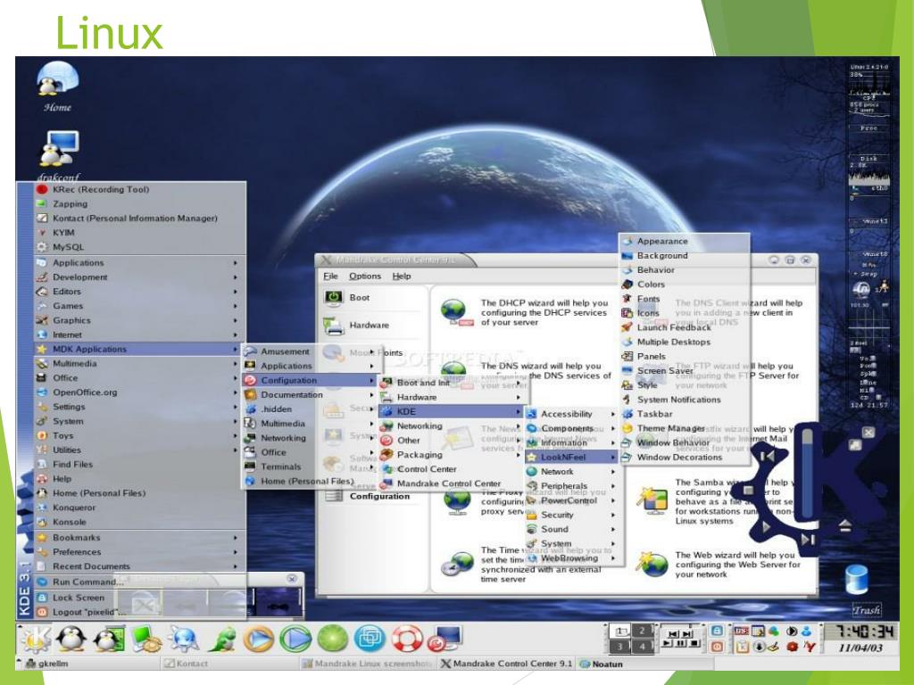
Task: Open Mandrake Control Center menu entry
Action: [453, 483]
